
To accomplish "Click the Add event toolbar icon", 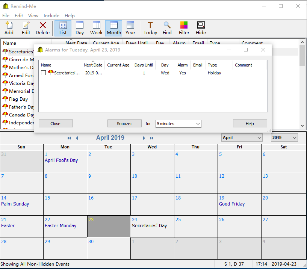I will [x=9, y=28].
